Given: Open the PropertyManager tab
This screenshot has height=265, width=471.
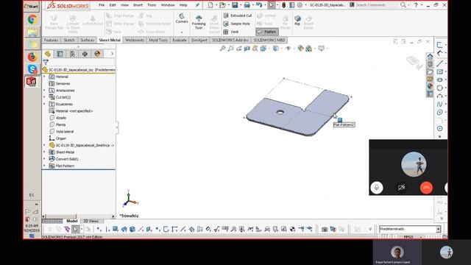Looking at the screenshot, I should 60,54.
